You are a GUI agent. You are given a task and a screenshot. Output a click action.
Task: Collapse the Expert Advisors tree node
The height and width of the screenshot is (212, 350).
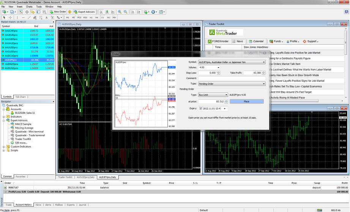click(x=4, y=120)
